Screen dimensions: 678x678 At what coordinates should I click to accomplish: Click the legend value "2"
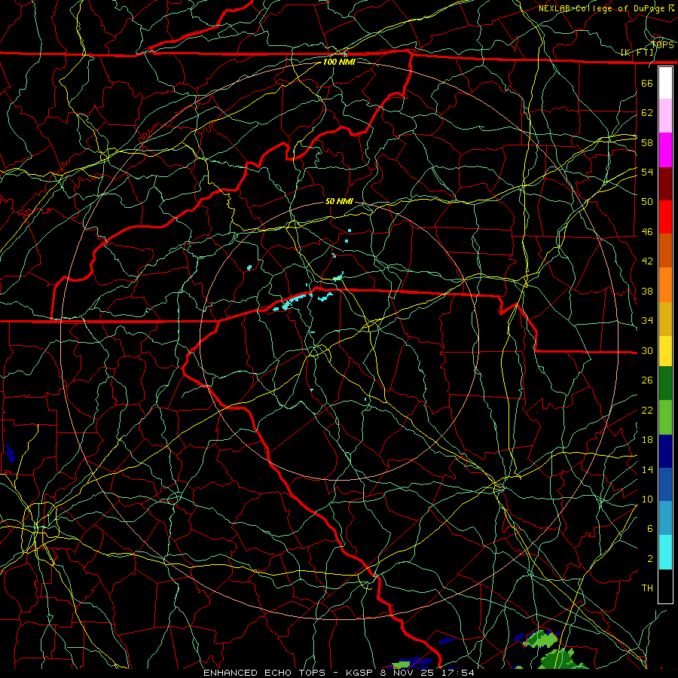point(650,558)
